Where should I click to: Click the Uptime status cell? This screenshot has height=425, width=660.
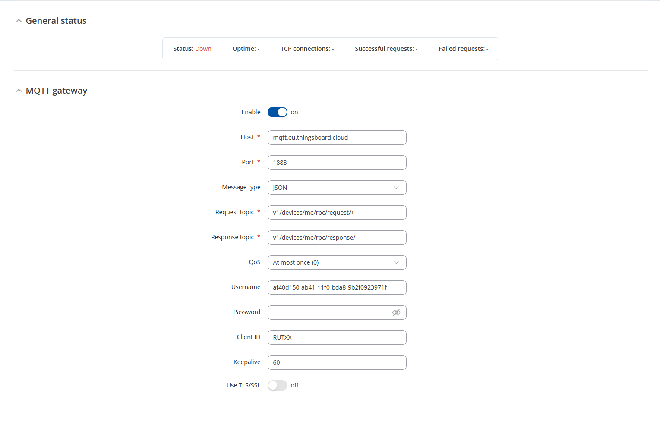(x=246, y=49)
